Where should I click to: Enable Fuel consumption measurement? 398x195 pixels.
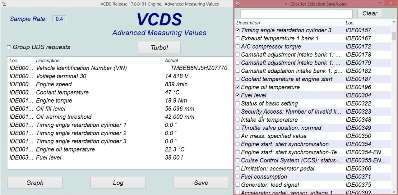238,177
